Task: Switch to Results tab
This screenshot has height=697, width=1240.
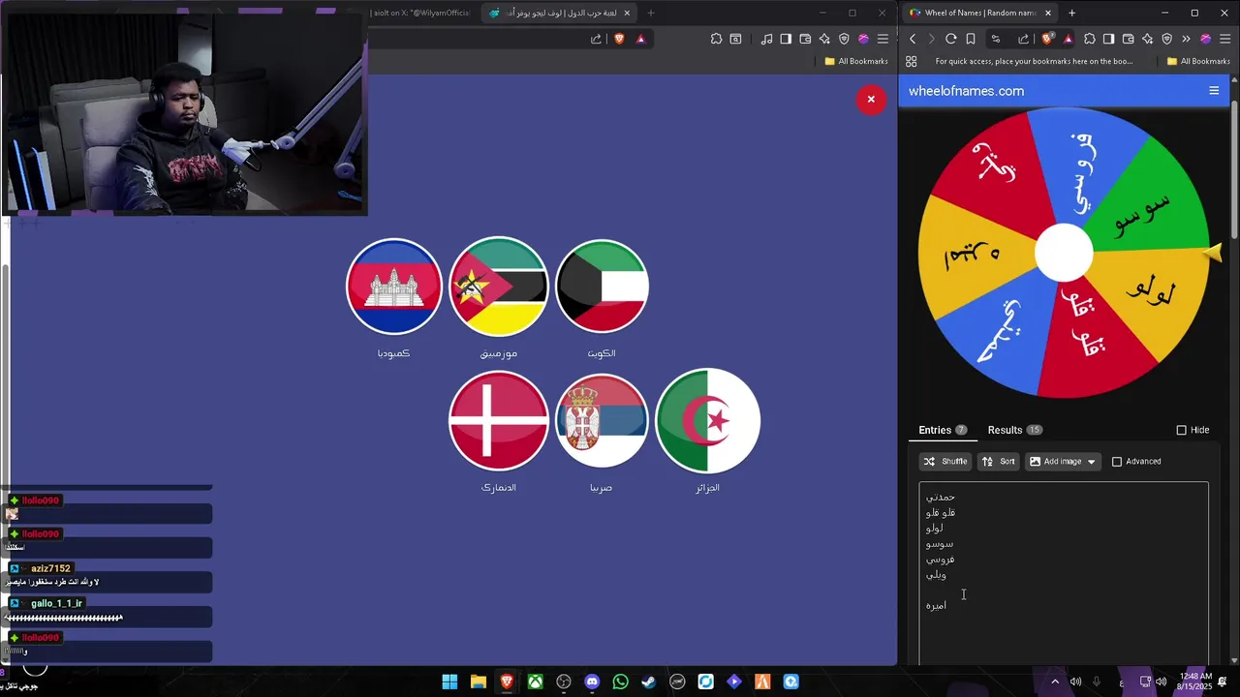Action: [x=1014, y=430]
